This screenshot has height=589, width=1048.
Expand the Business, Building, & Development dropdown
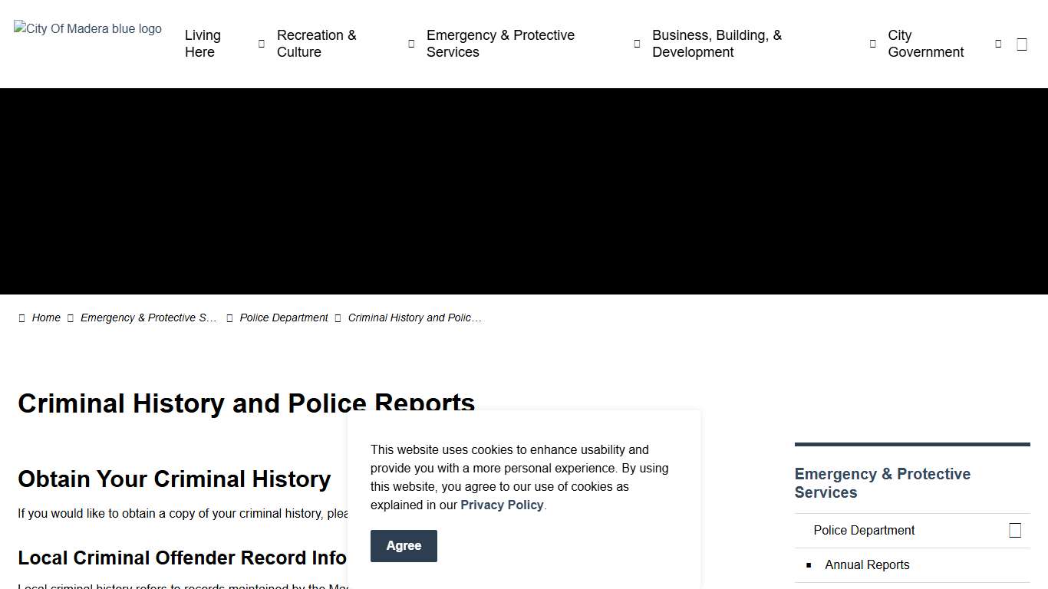[x=872, y=44]
